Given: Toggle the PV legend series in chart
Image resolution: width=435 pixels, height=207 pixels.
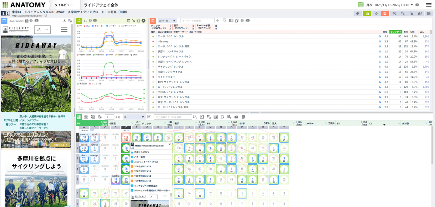Looking at the screenshot, I should coord(79,26).
